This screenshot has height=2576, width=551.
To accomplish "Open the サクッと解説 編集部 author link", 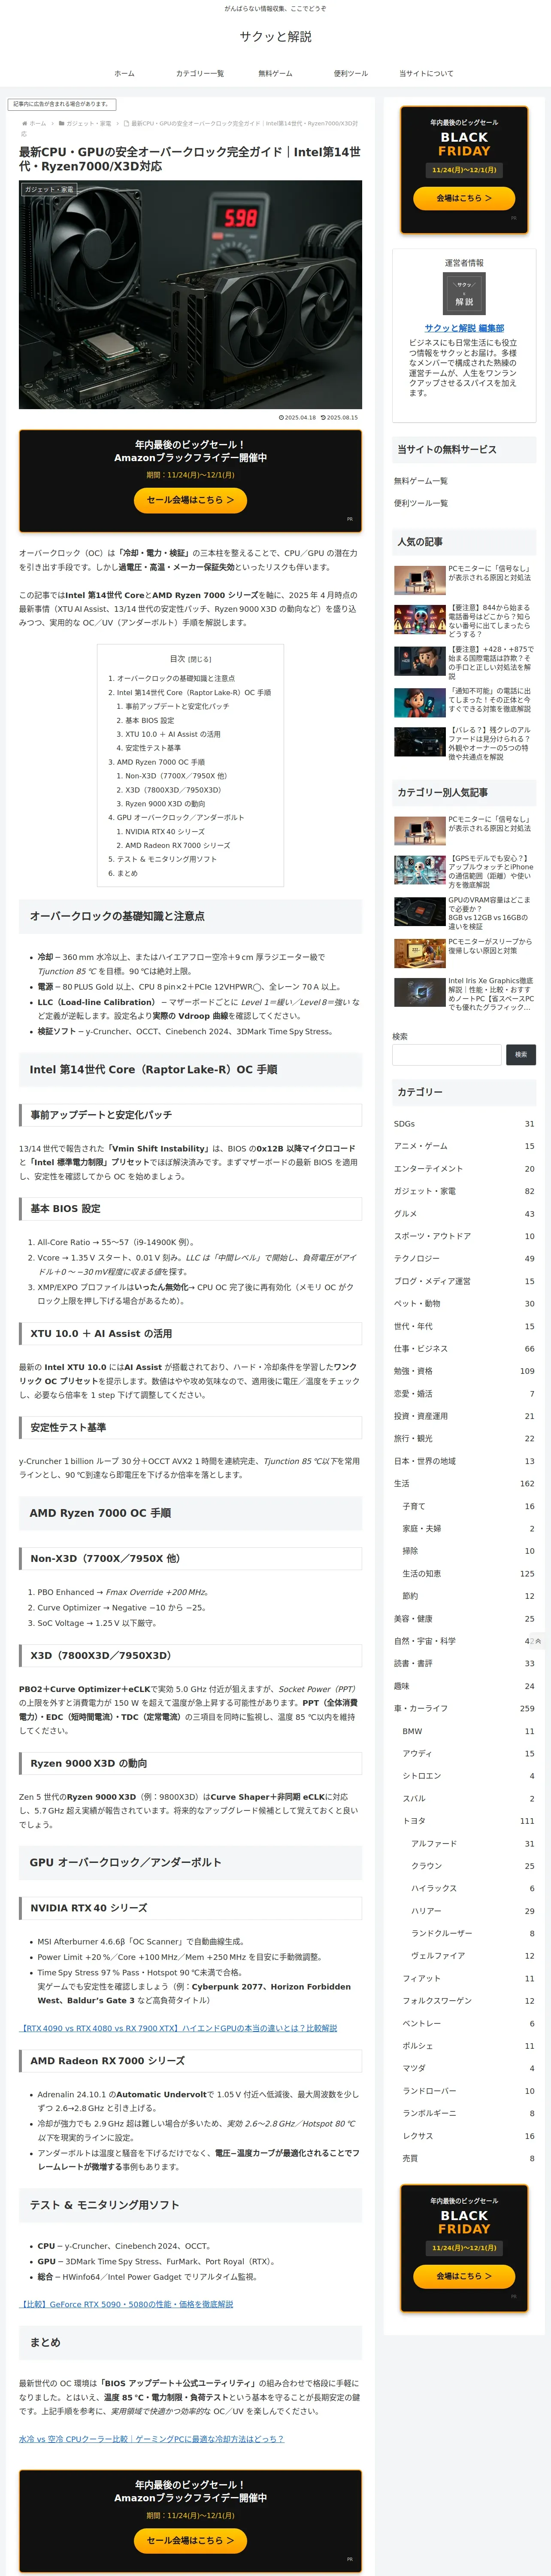I will click(464, 328).
